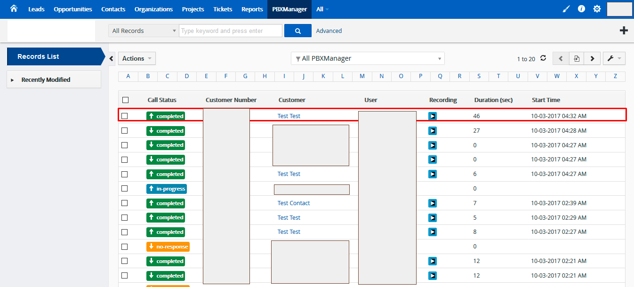Open CRM settings via the gear icon
The width and height of the screenshot is (634, 287).
point(597,8)
